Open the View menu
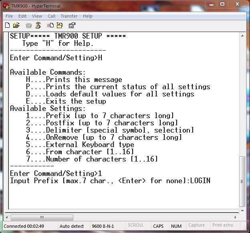The width and height of the screenshot is (250, 233). pos(37,16)
